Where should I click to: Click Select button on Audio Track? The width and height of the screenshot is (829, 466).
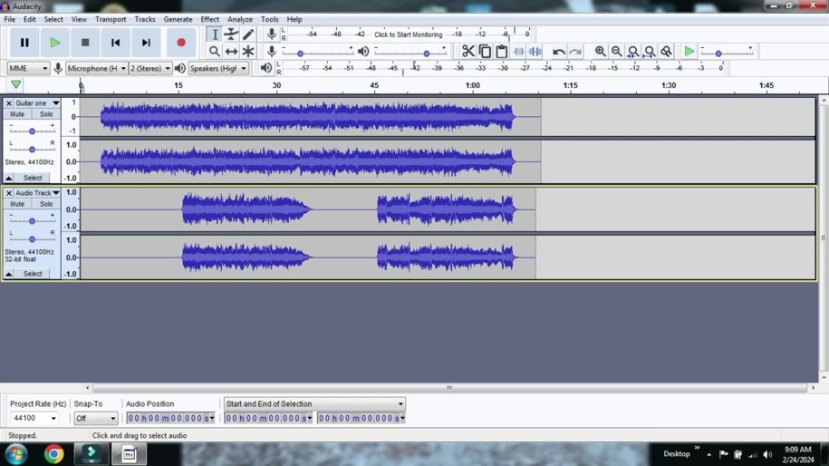[x=32, y=274]
